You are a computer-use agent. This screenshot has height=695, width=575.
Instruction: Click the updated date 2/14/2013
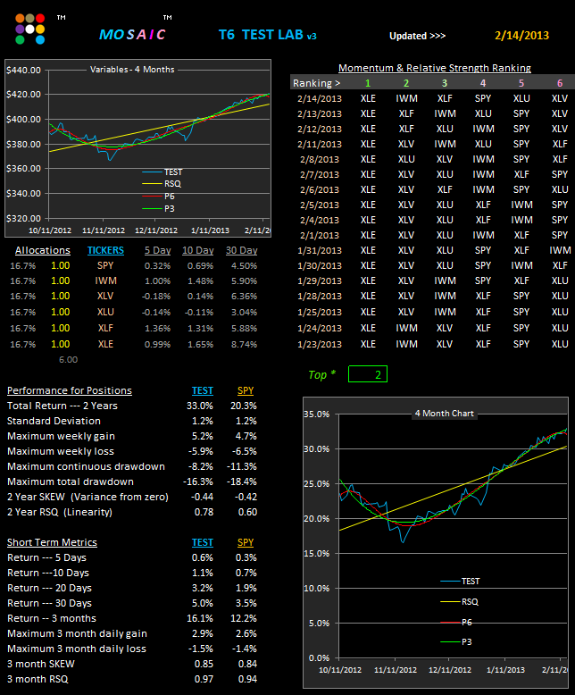[521, 36]
